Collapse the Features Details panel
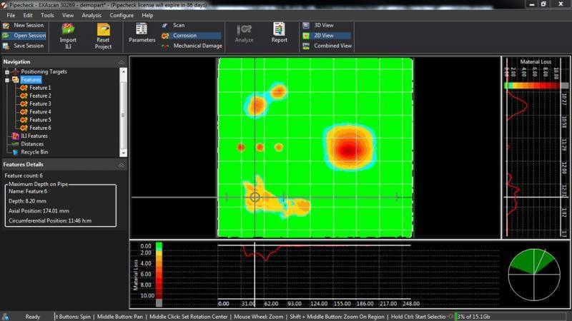Screen dimensions: 572x321 click(x=121, y=165)
